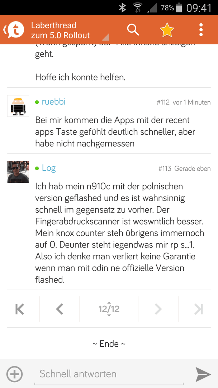Tap the Bluetooth status bar icon
Viewport: 218px width, 388px height.
point(122,8)
